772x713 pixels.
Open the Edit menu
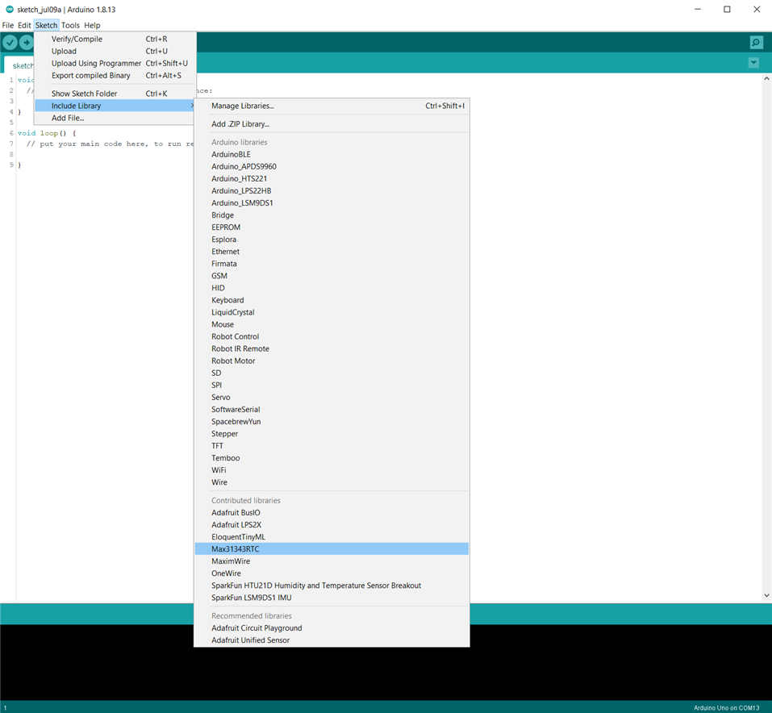[x=24, y=25]
